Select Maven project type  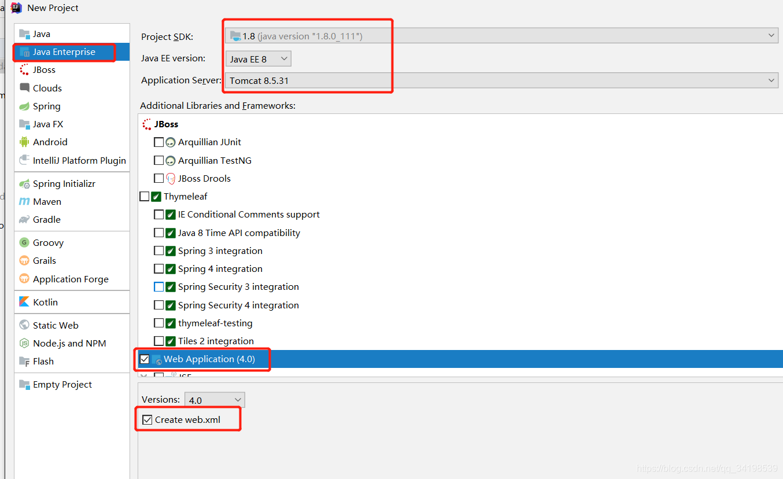tap(72, 202)
